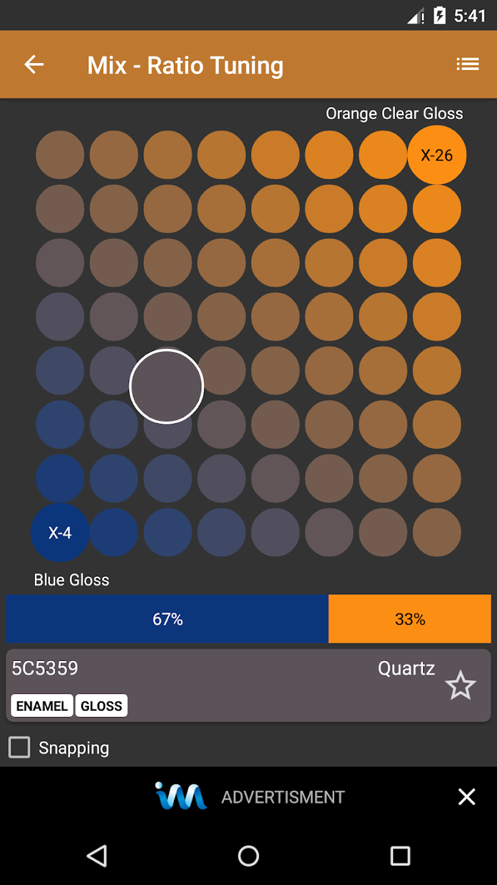Tap the white-outlined selected mix circle
The width and height of the screenshot is (497, 885).
[166, 386]
